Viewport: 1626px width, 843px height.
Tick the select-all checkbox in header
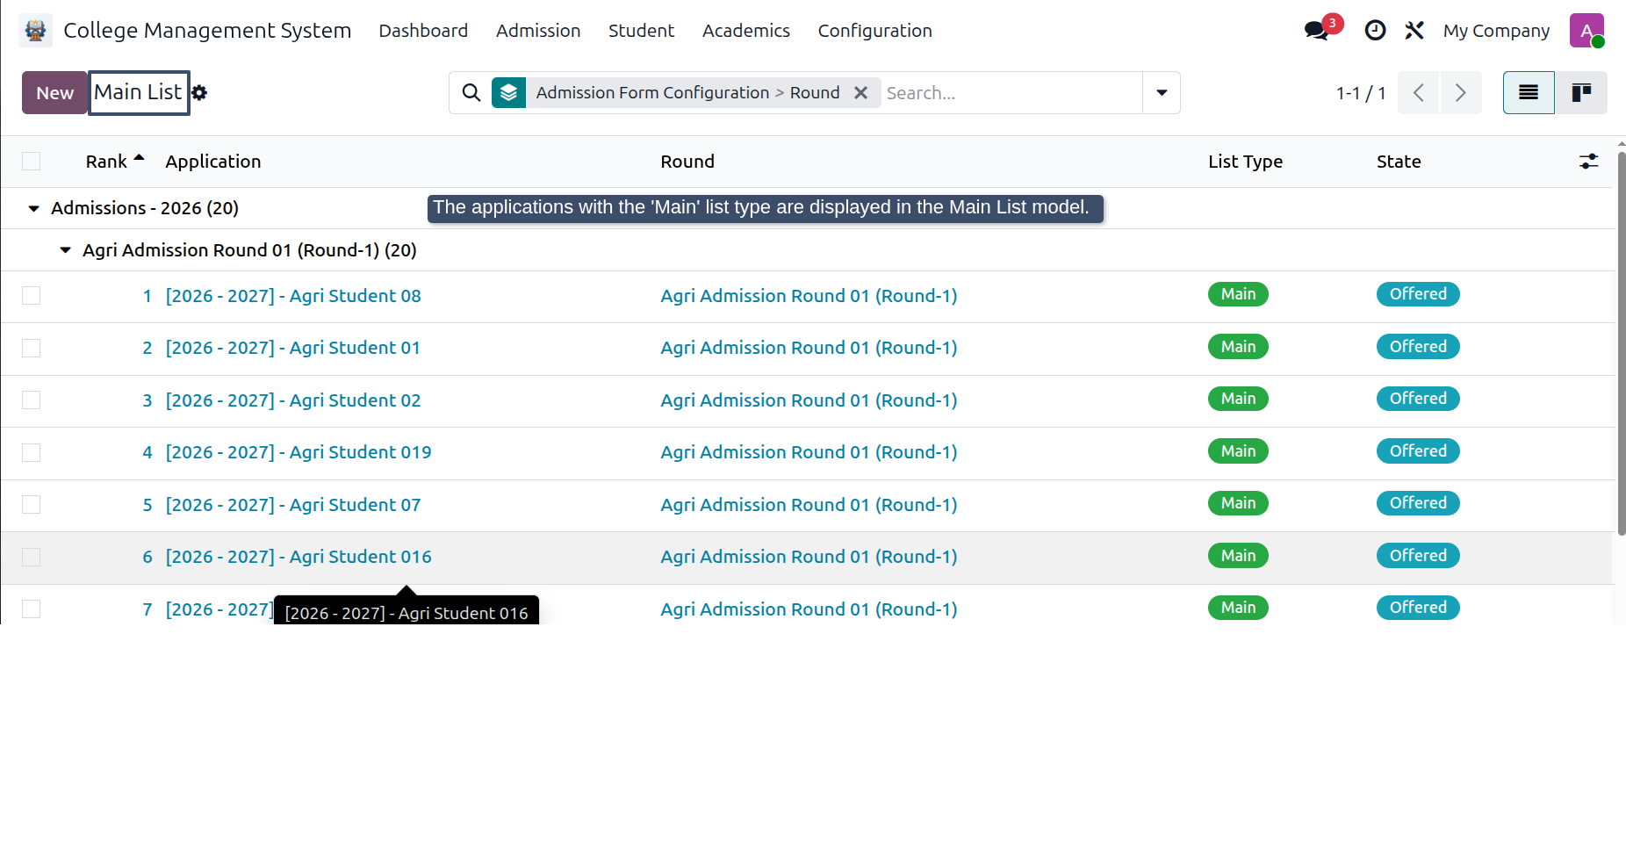coord(32,162)
